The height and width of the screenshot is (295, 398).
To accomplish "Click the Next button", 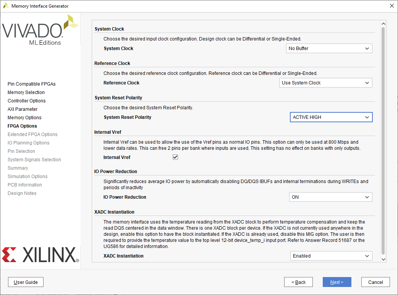I will click(337, 282).
